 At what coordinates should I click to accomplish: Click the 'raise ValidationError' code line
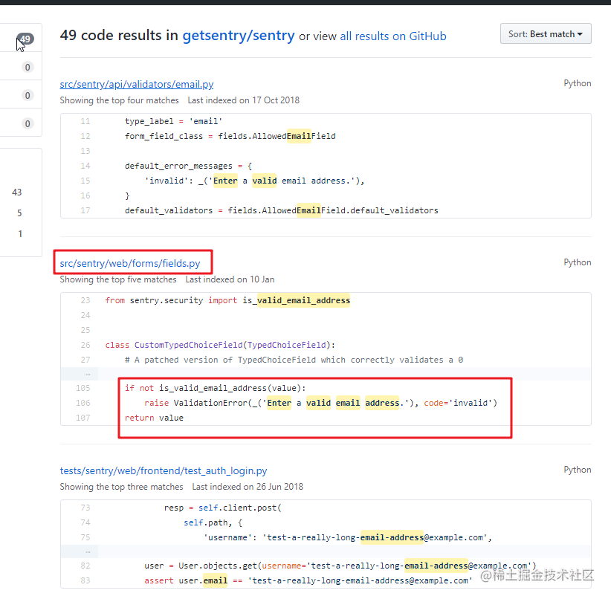pos(320,403)
